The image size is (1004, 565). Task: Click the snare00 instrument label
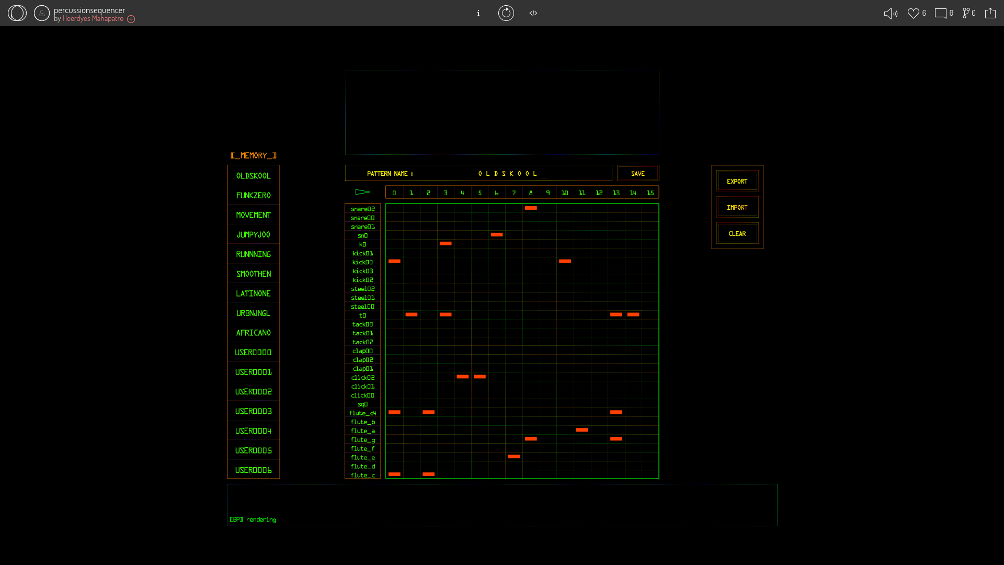(x=363, y=218)
